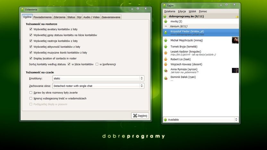The width and height of the screenshot is (267, 150).
Task: Click status icon next to dobreprogramy.im account
Action: click(x=165, y=16)
